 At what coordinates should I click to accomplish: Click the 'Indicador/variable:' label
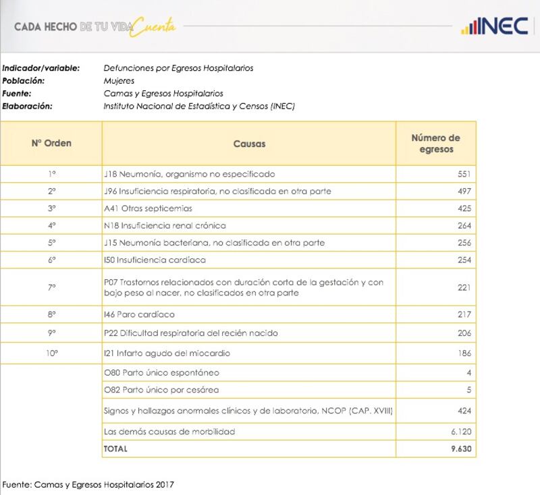click(x=41, y=68)
